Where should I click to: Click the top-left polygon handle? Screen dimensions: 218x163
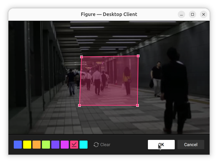click(x=81, y=57)
